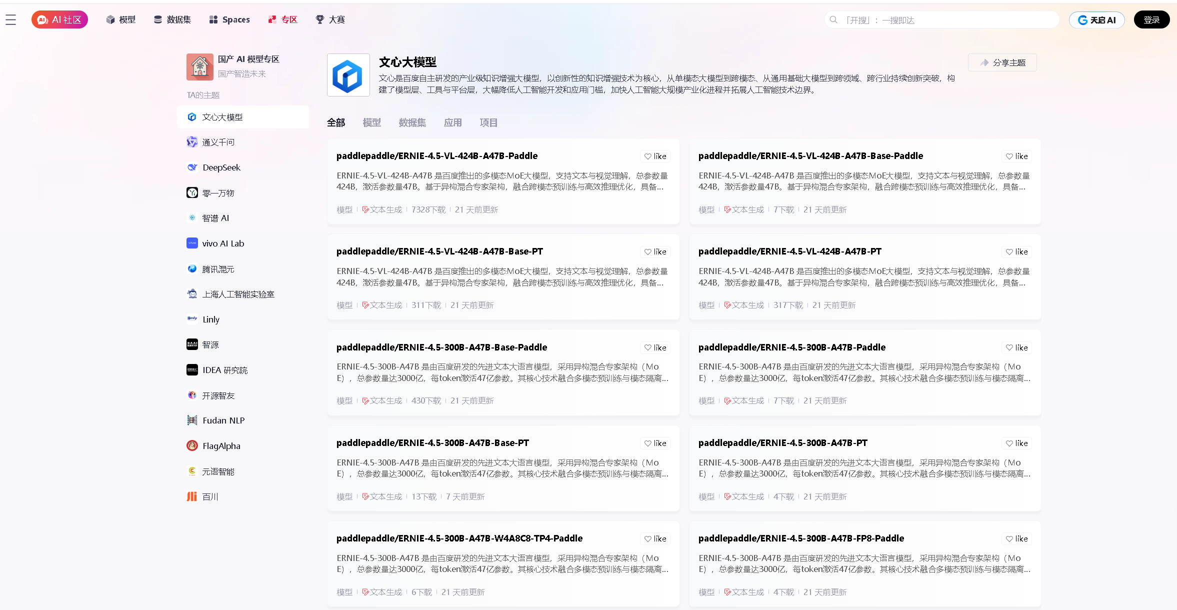Select 零一万物 icon in sidebar

click(x=192, y=192)
